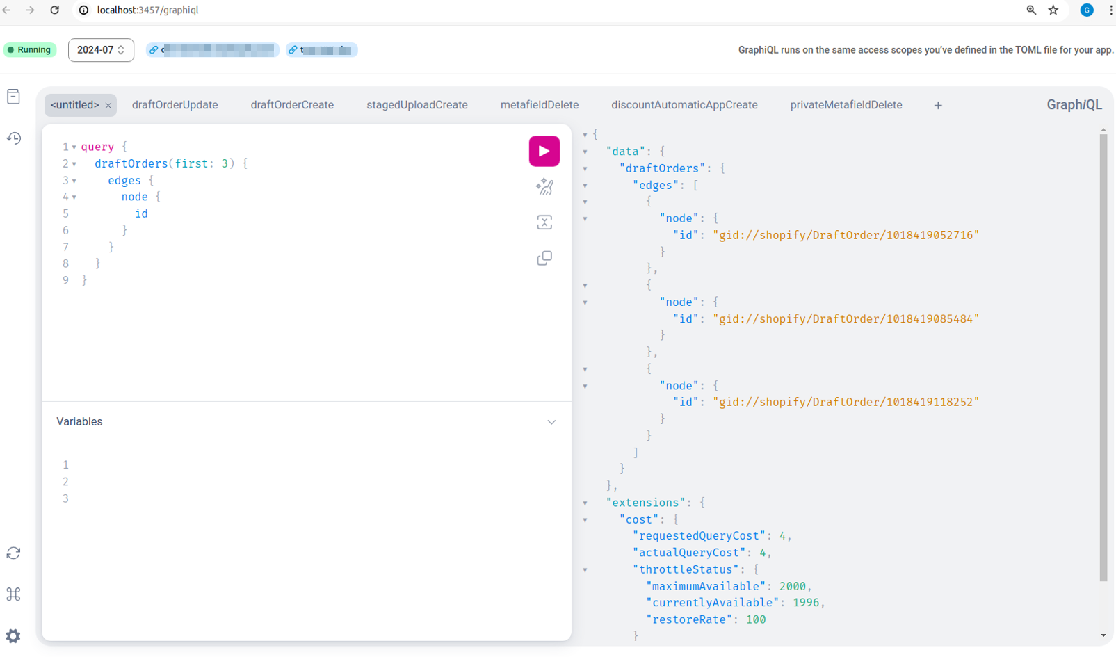
Task: Collapse the "extensions" node in the response
Action: (585, 503)
